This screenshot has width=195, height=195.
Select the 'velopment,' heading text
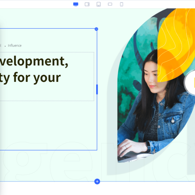(34, 62)
